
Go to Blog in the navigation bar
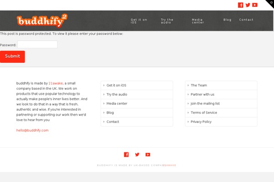point(227,20)
